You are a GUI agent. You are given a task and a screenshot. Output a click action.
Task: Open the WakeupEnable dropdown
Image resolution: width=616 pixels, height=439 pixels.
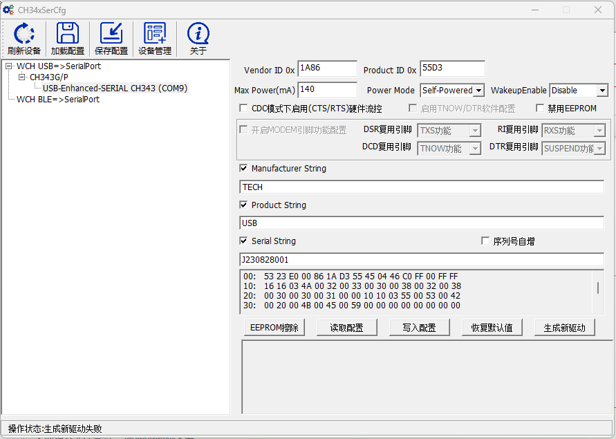(x=601, y=91)
